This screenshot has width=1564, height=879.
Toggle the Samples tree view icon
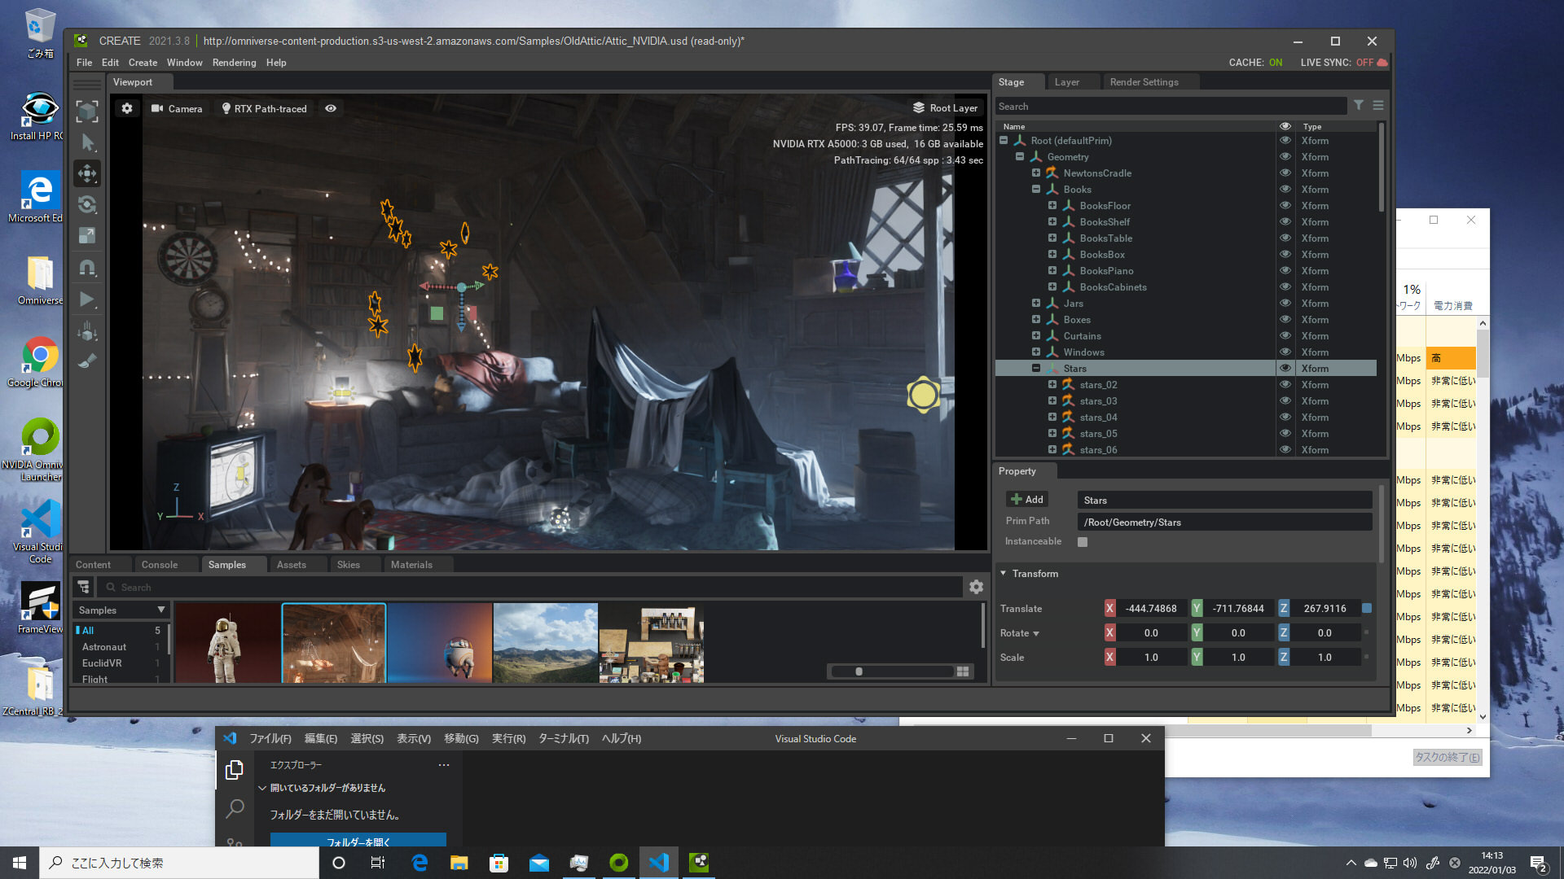point(83,587)
